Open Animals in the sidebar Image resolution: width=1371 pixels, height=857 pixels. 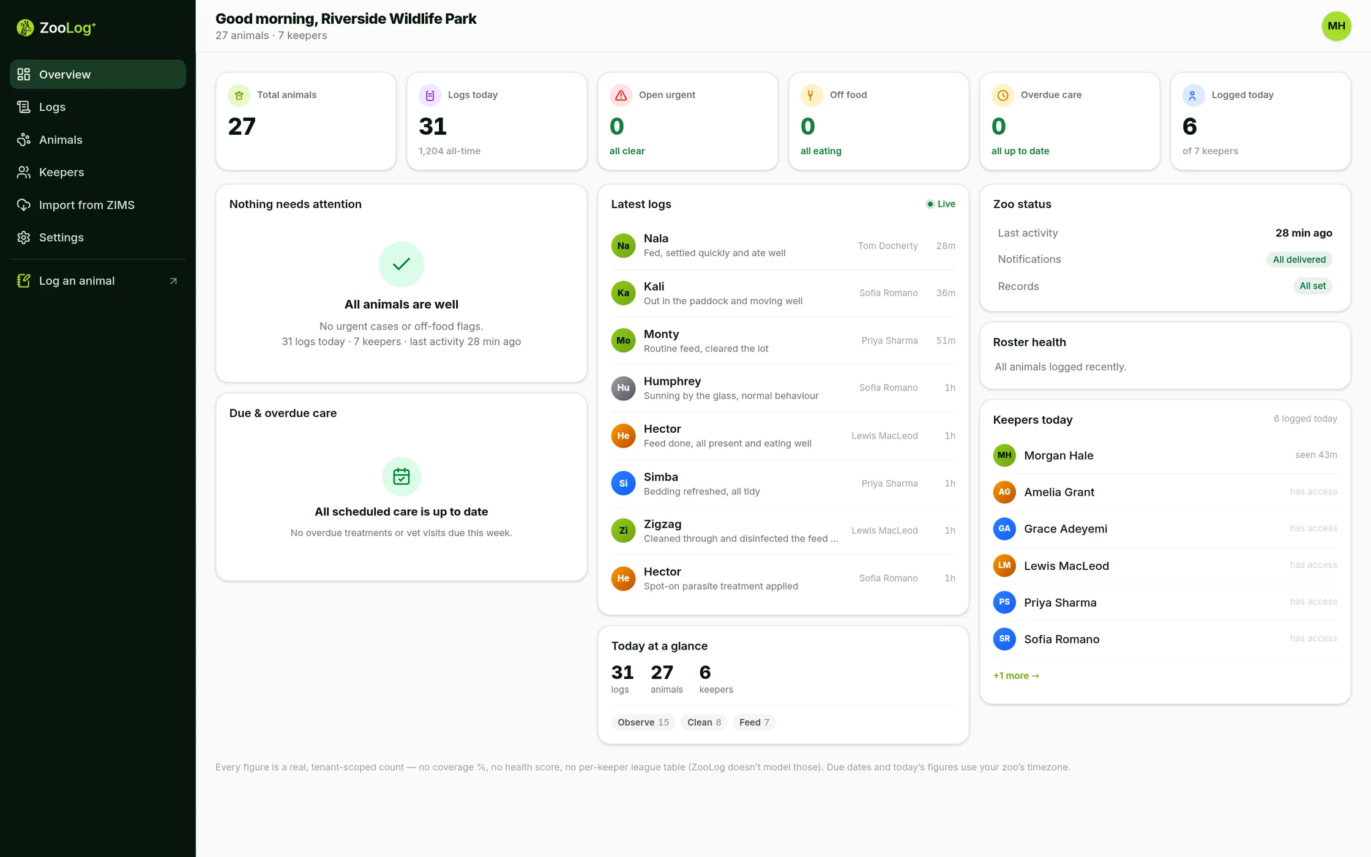98,140
